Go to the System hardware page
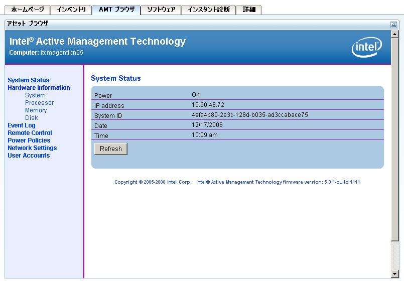 (x=35, y=95)
